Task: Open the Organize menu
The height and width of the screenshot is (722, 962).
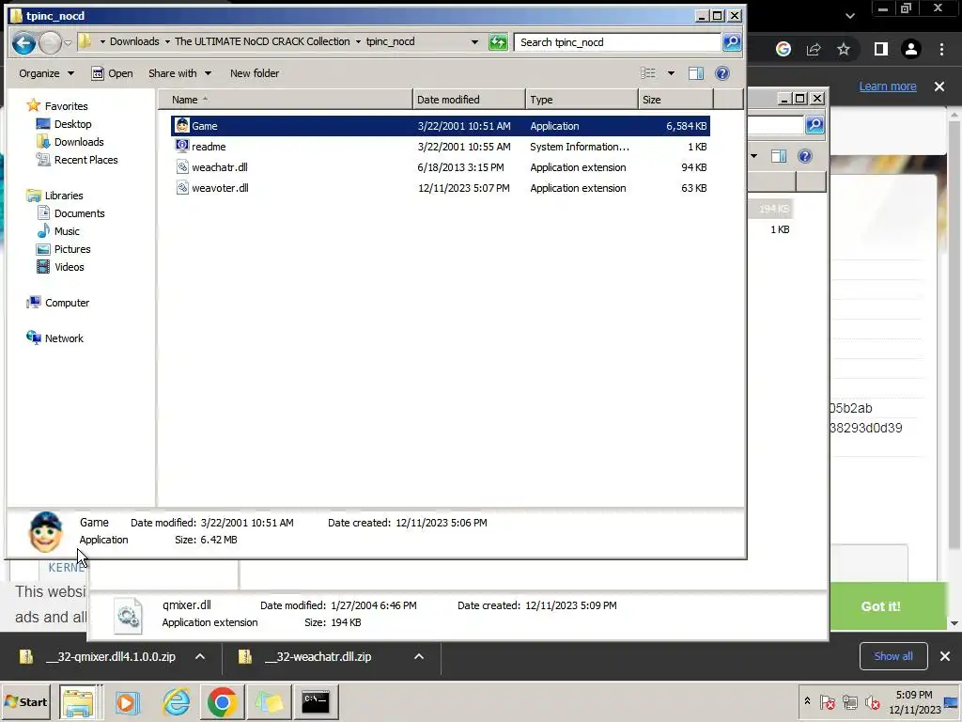Action: 46,73
